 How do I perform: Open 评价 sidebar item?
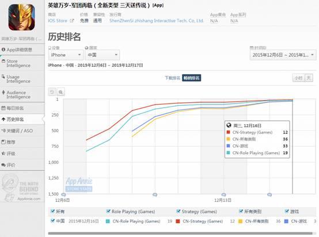point(22,165)
